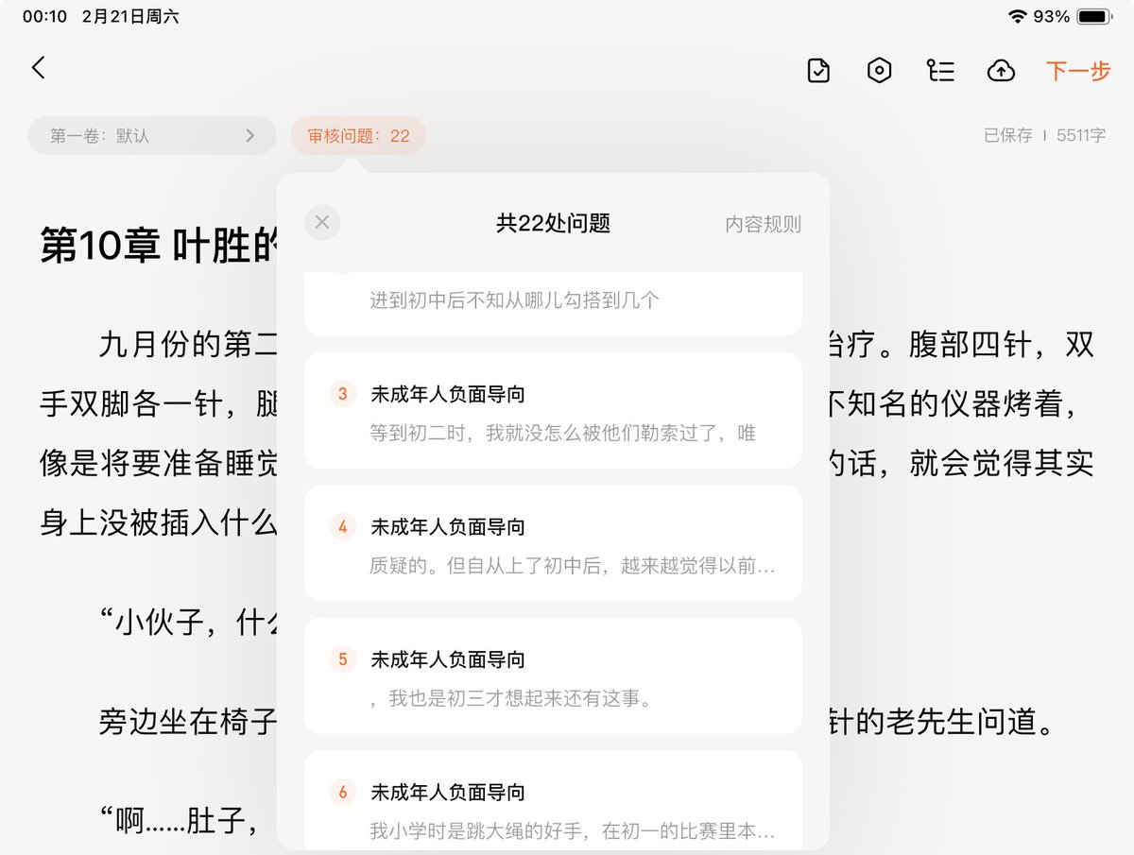Open the document check icon
The height and width of the screenshot is (855, 1134).
tap(818, 71)
